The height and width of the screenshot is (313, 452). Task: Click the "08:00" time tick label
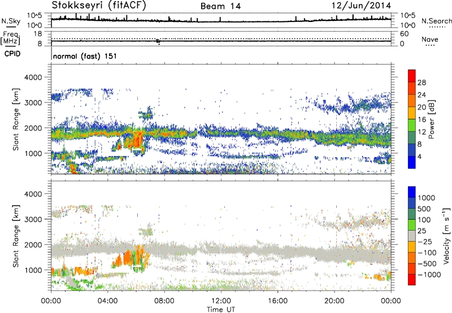coord(164,301)
